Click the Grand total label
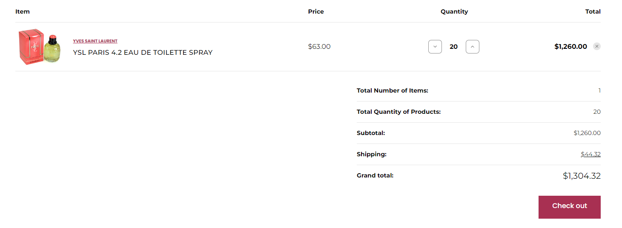 point(375,175)
